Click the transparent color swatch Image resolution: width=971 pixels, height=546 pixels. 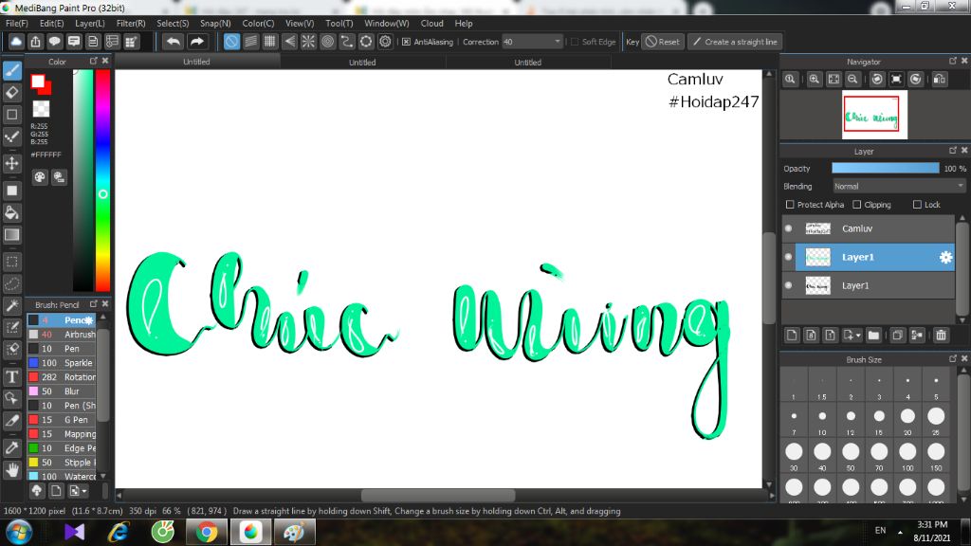click(x=41, y=109)
